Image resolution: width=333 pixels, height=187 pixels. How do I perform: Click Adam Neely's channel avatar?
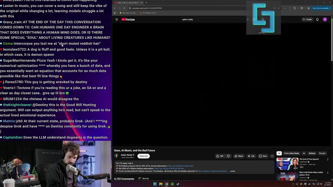pos(116,156)
